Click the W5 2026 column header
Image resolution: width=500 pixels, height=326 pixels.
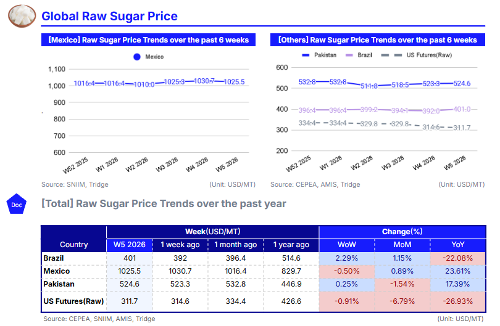130,245
